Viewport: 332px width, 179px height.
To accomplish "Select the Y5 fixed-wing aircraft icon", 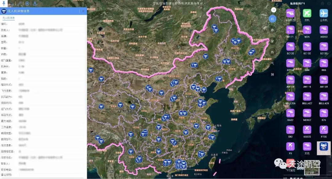I will coord(290,147).
